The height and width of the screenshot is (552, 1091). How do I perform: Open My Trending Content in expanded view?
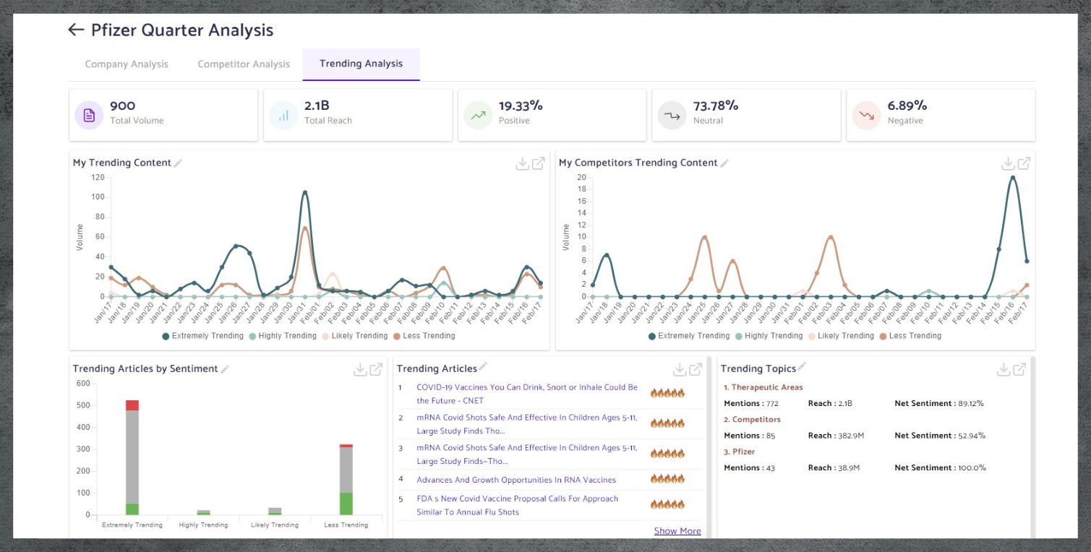pyautogui.click(x=539, y=163)
